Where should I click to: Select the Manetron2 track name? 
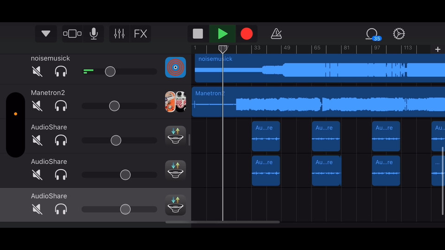(48, 93)
